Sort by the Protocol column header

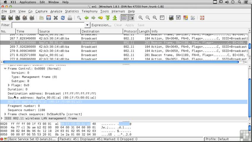pos(130,31)
